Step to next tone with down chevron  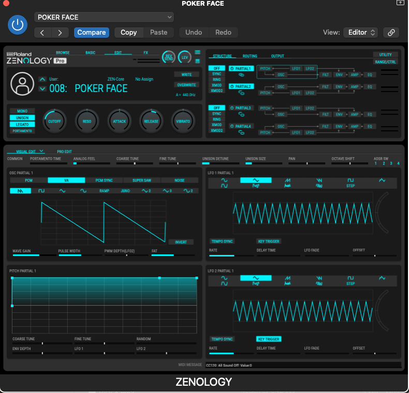click(x=42, y=89)
